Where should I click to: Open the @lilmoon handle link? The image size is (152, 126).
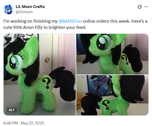24,12
